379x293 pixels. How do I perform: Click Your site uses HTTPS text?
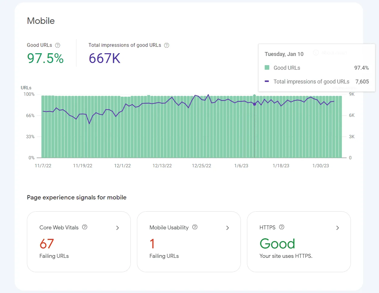click(286, 256)
